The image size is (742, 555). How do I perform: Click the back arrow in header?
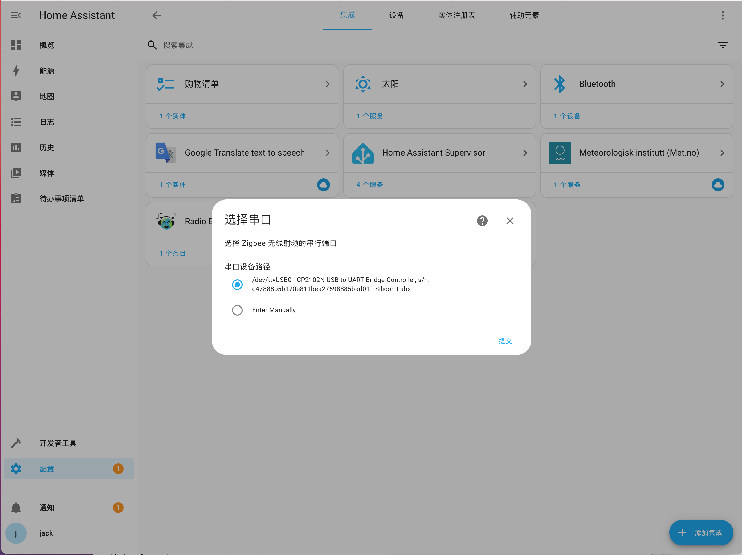tap(157, 15)
